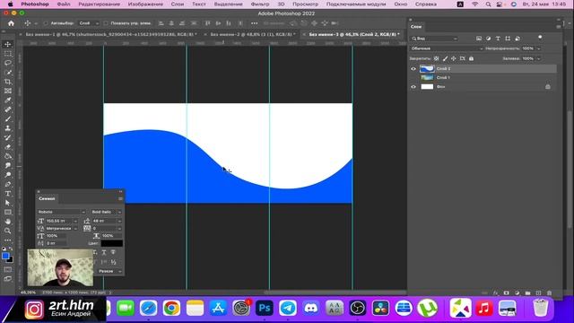Open the Слои menu
Screen dimensions: 574x323
[178, 4]
